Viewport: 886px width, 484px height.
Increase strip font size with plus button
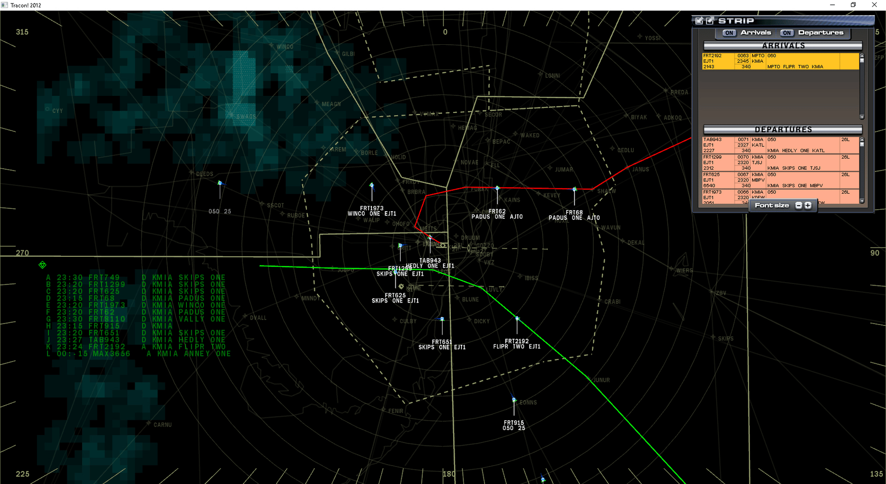[x=808, y=205]
